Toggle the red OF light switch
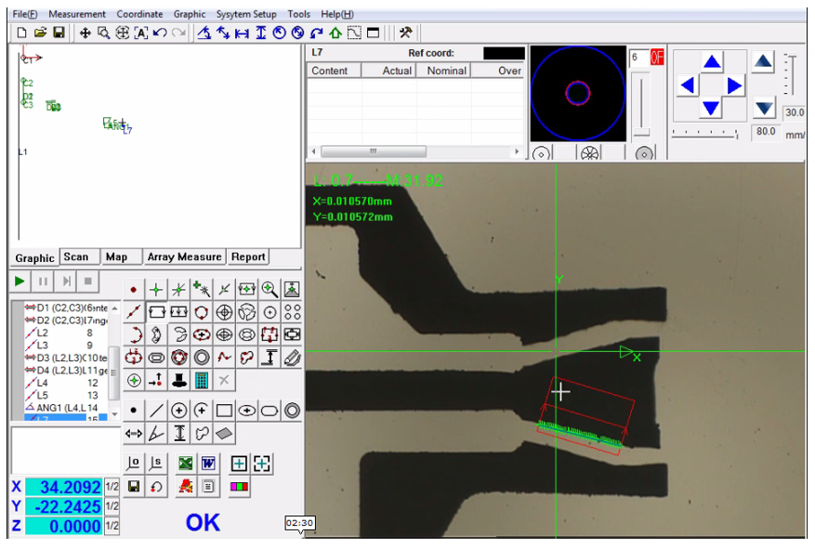The height and width of the screenshot is (549, 815). point(657,58)
